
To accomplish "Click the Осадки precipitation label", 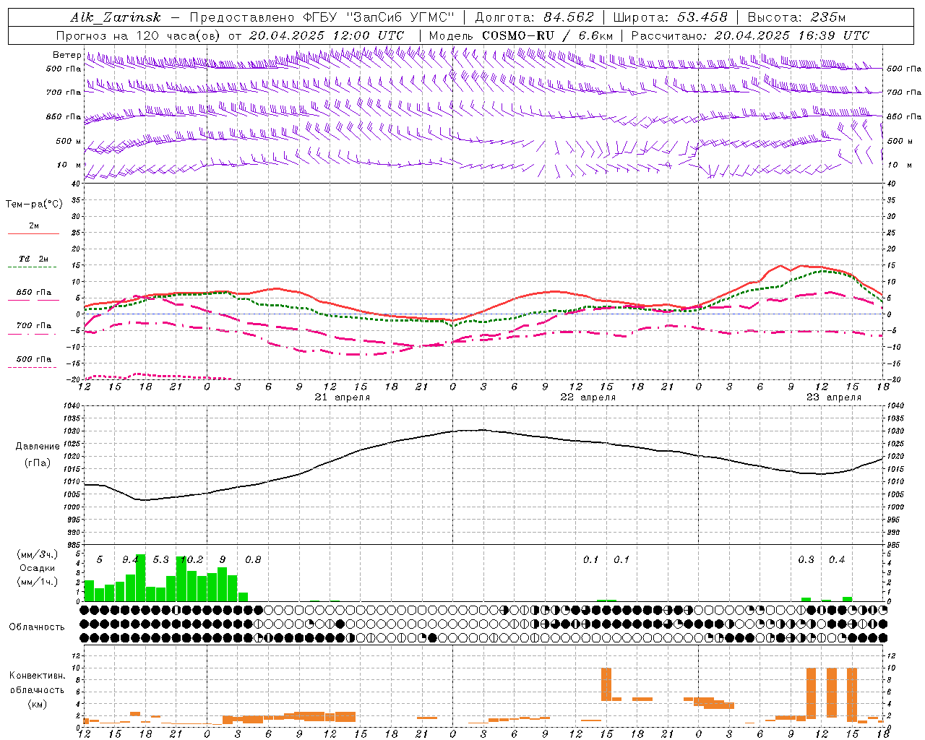I will 38,568.
